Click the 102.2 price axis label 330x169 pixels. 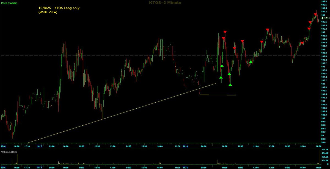(x=324, y=80)
